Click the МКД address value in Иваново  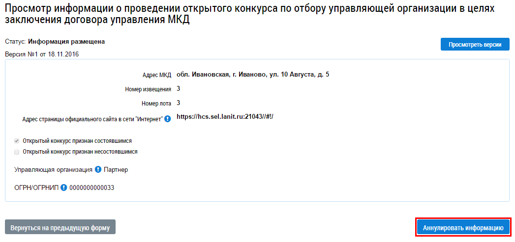click(253, 75)
